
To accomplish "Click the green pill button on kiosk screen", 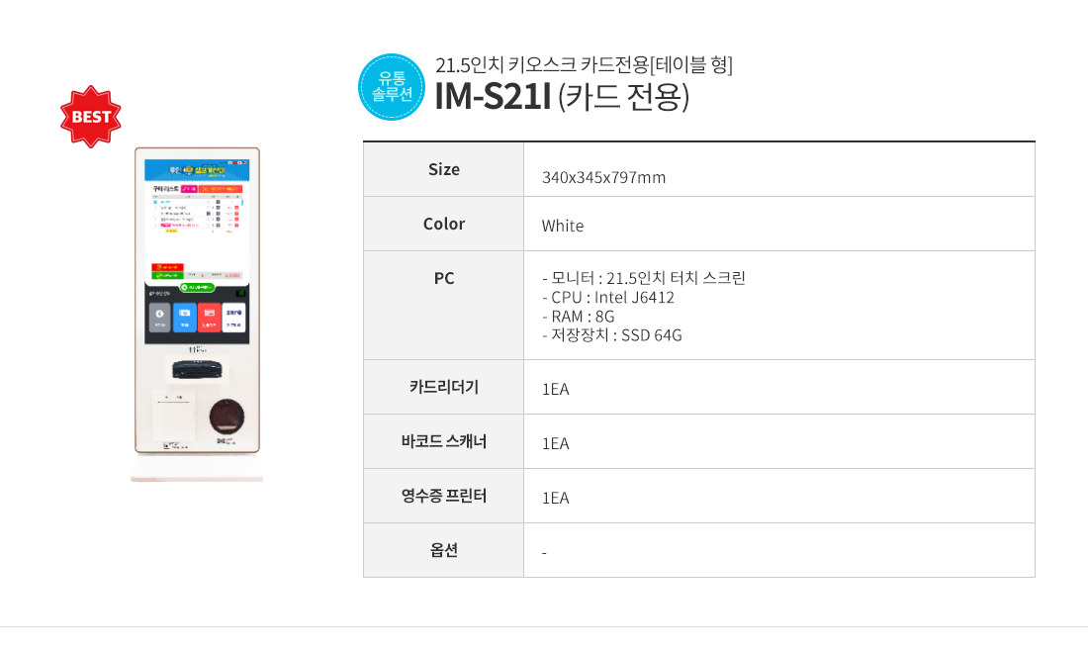I will point(197,287).
